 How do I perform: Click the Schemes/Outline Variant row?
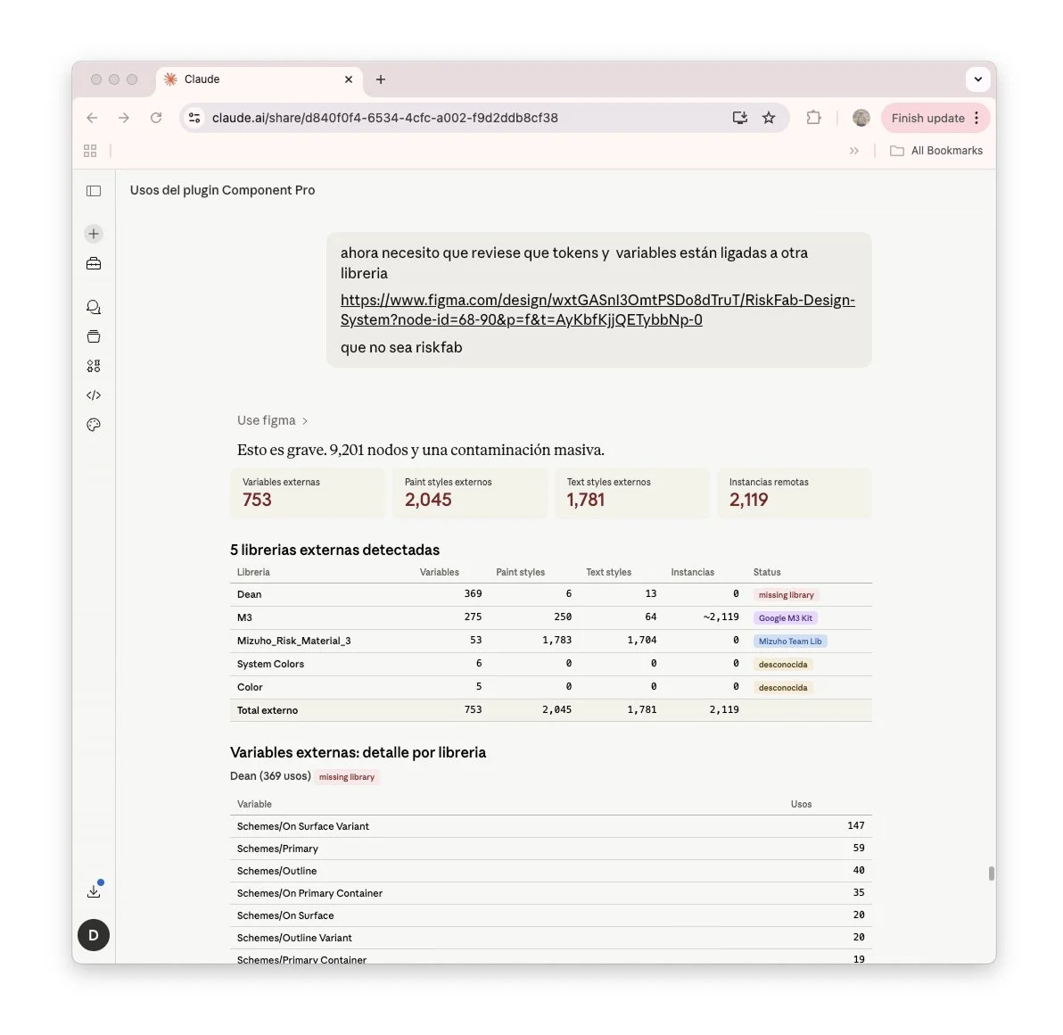point(550,938)
